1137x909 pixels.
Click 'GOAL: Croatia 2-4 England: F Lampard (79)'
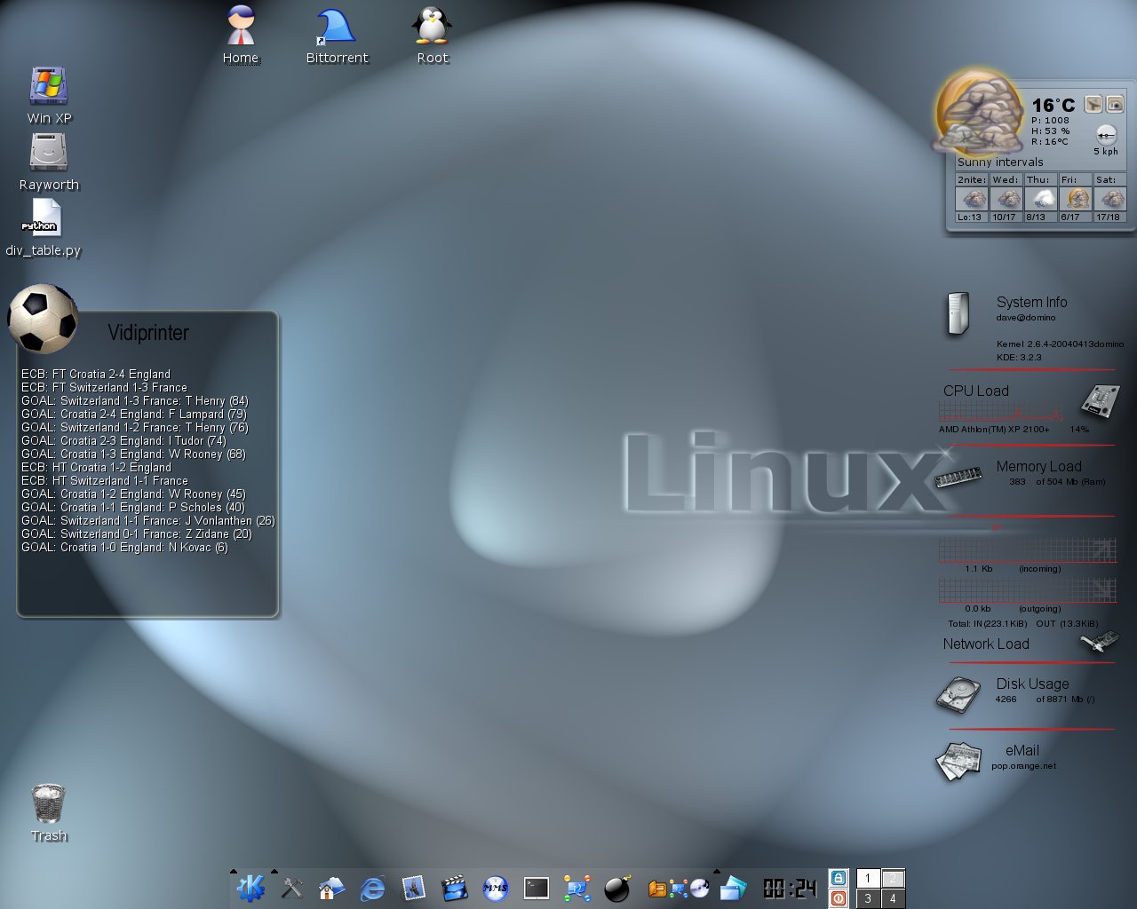pyautogui.click(x=134, y=414)
